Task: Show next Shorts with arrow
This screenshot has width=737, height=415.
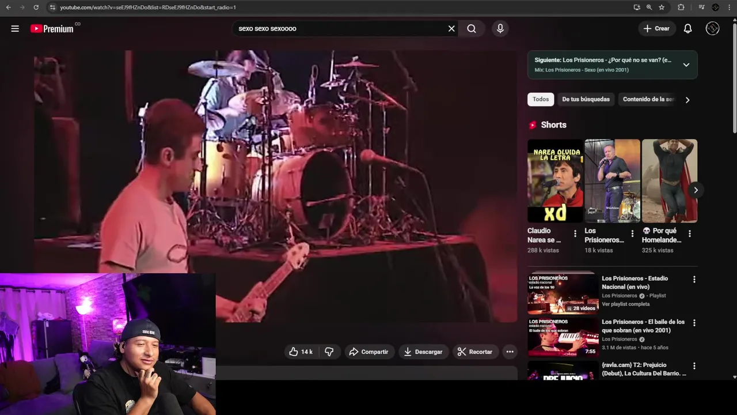Action: click(696, 190)
